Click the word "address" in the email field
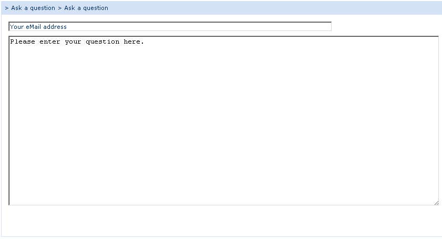This screenshot has width=442, height=239. point(55,27)
